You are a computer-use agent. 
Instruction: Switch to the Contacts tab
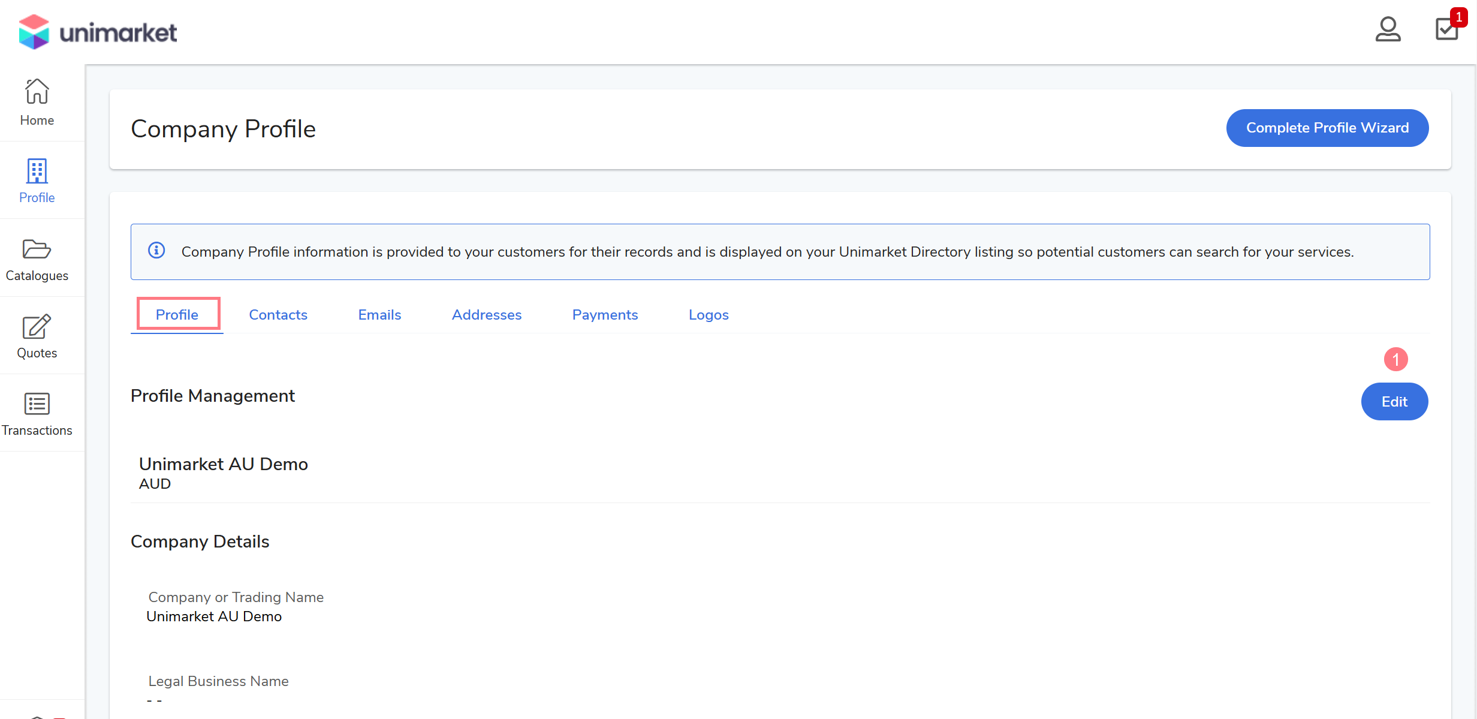[278, 315]
